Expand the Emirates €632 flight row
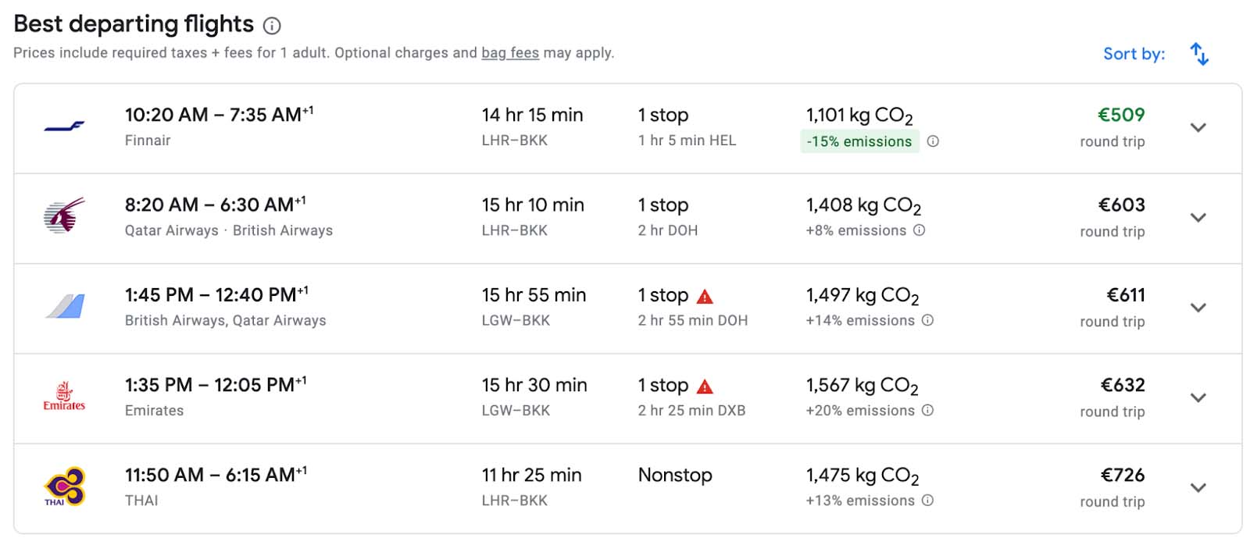1250x545 pixels. tap(1198, 397)
